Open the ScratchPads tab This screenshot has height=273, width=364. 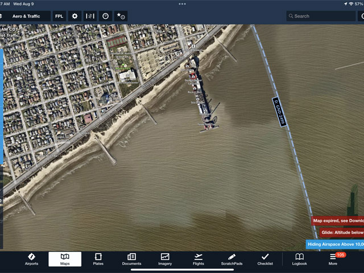click(231, 259)
